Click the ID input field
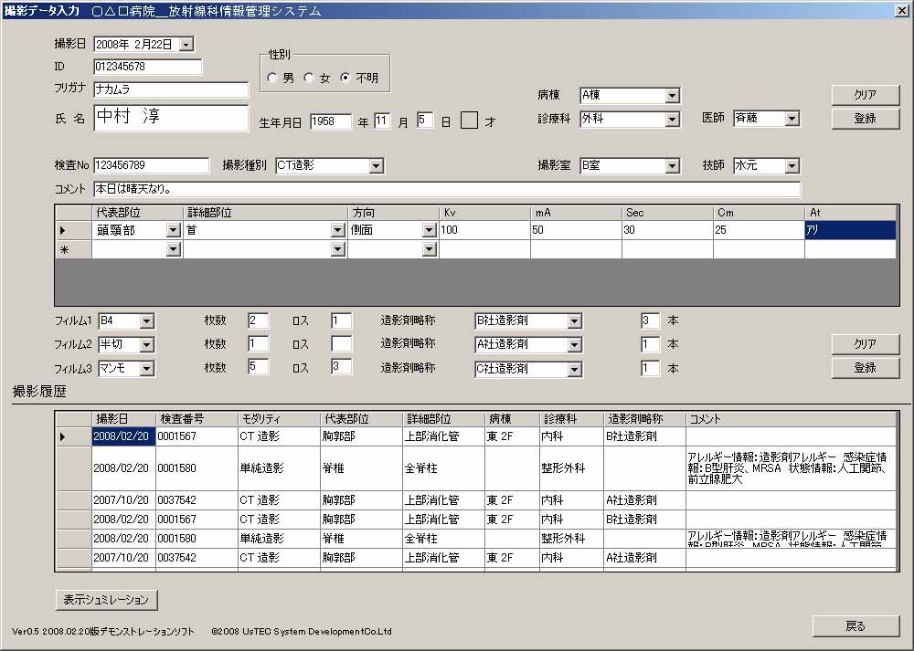 click(x=147, y=67)
